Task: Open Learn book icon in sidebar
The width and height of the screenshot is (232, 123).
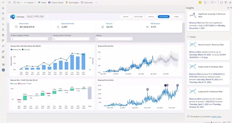Action: point(3,57)
